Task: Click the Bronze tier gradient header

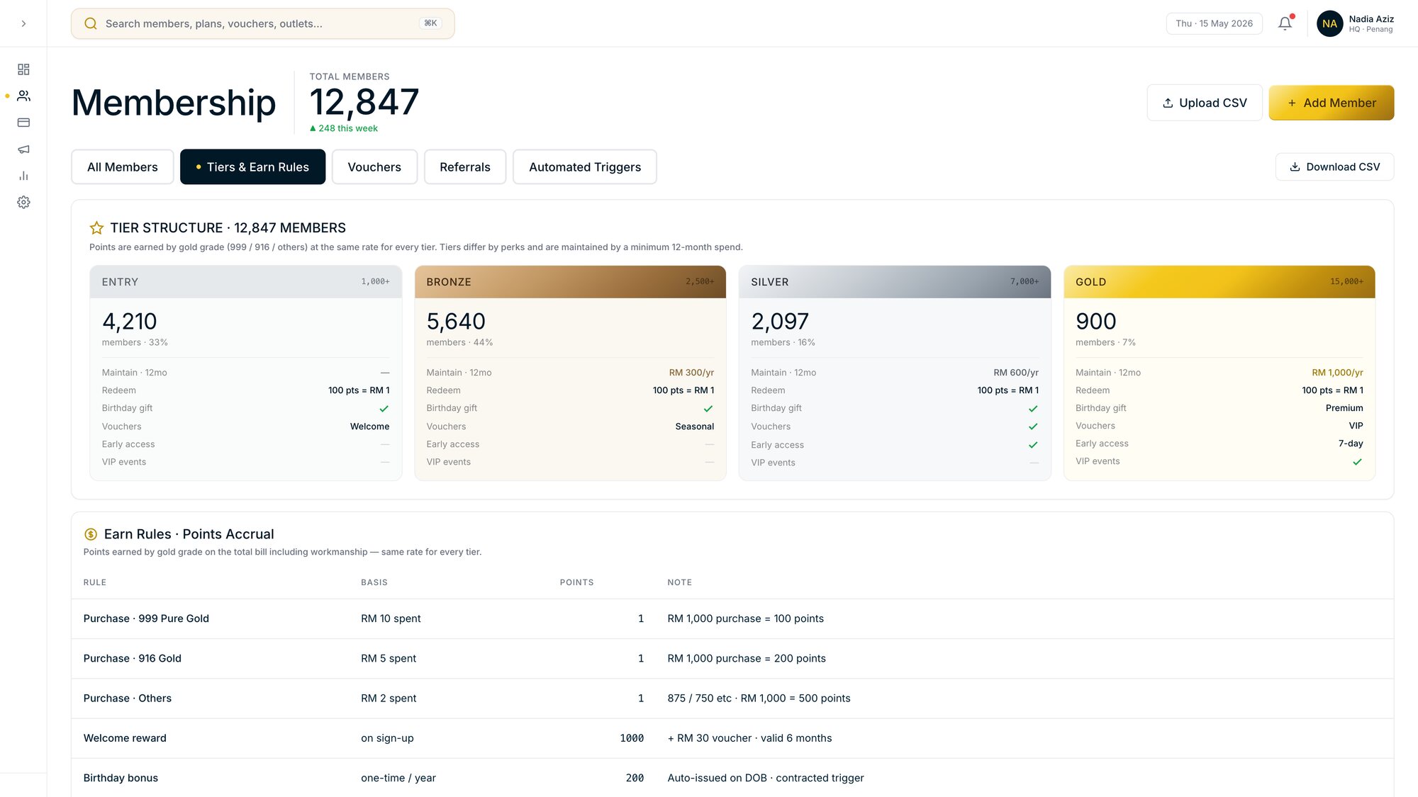Action: click(570, 282)
